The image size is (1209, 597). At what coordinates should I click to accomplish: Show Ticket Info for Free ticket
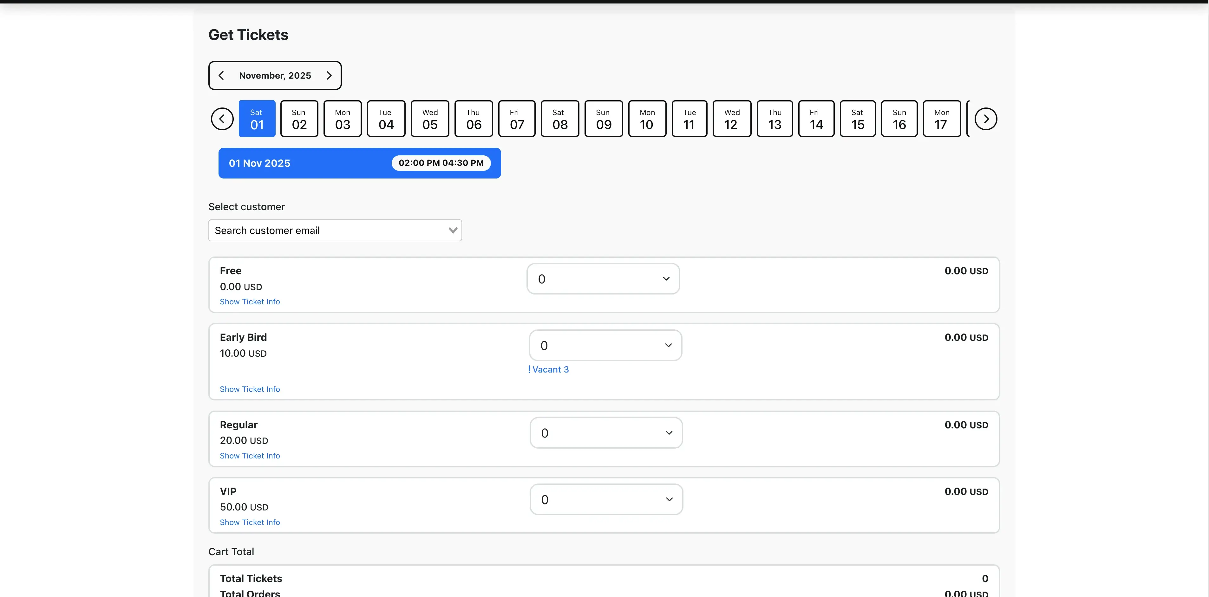coord(250,302)
